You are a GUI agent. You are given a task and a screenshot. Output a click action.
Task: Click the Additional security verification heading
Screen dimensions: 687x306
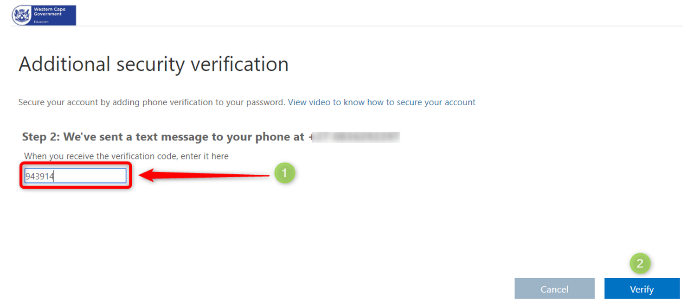[154, 64]
